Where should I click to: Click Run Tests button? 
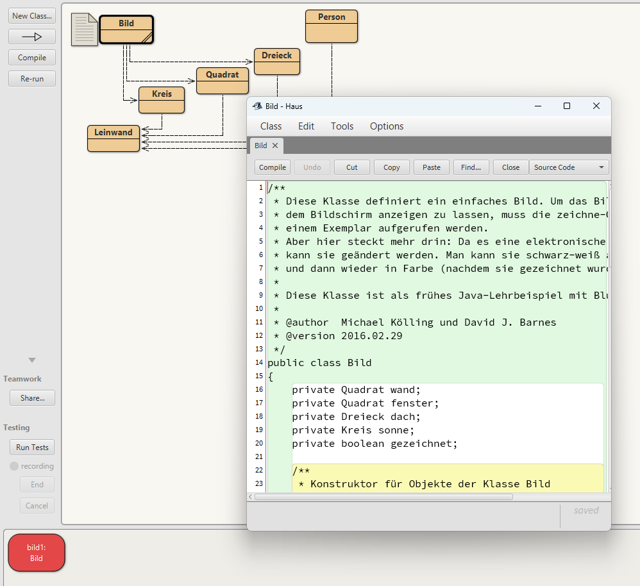coord(32,448)
